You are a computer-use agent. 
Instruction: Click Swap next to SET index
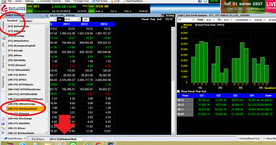tap(30, 6)
